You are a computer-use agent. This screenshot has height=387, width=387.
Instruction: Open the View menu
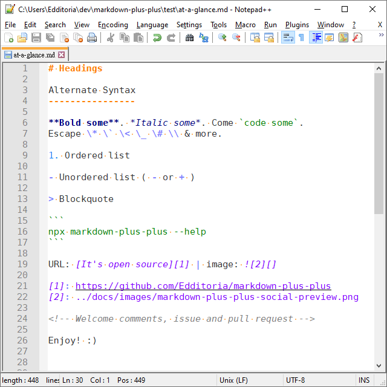(x=82, y=25)
